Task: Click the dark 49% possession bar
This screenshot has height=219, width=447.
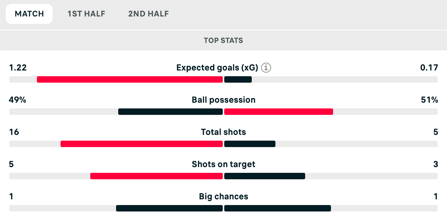Action: [x=170, y=112]
